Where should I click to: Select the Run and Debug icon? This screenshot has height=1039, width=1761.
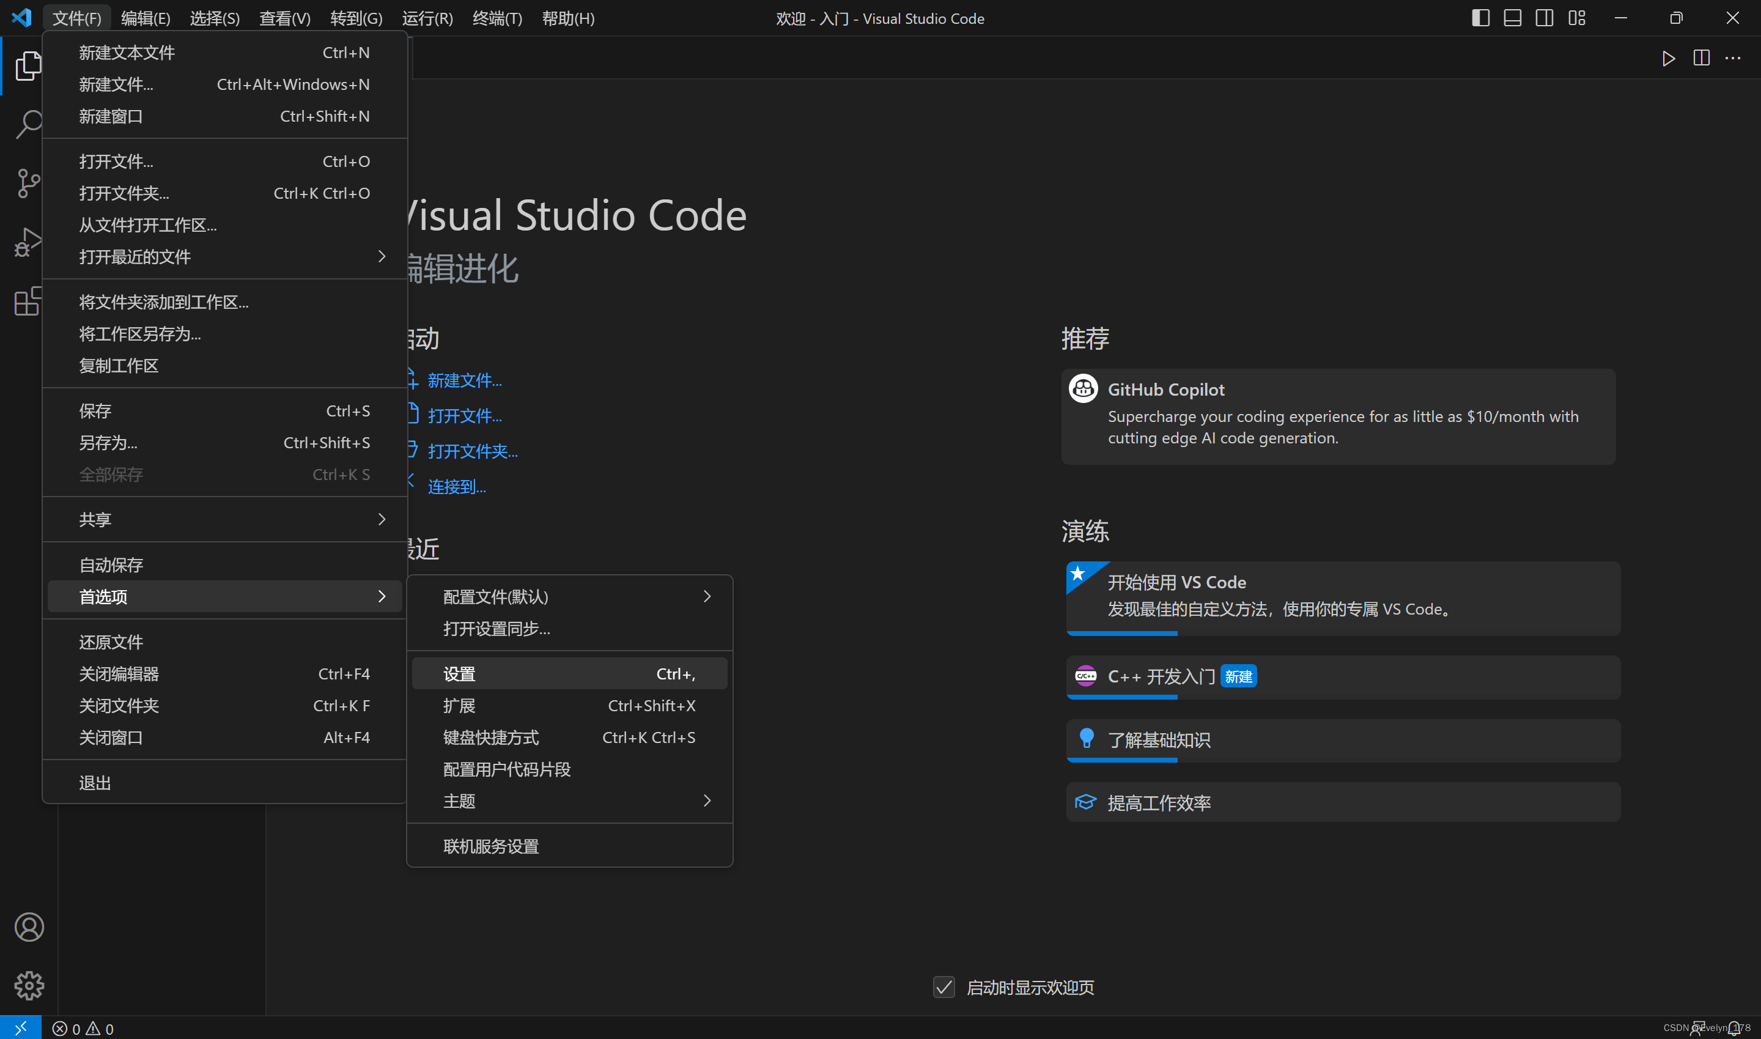[x=29, y=242]
